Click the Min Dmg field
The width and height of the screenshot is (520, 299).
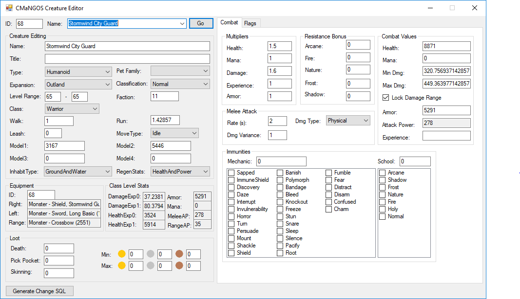click(446, 71)
